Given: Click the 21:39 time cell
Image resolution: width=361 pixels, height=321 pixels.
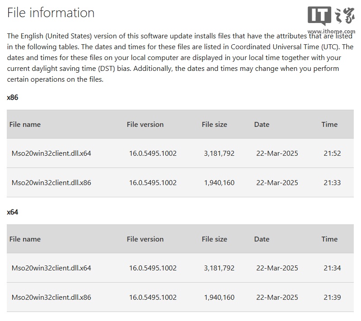Looking at the screenshot, I should (x=332, y=298).
